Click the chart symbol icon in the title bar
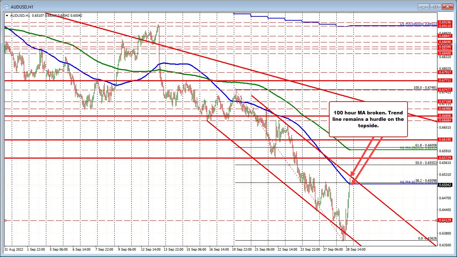This screenshot has height=257, width=457. click(6, 6)
